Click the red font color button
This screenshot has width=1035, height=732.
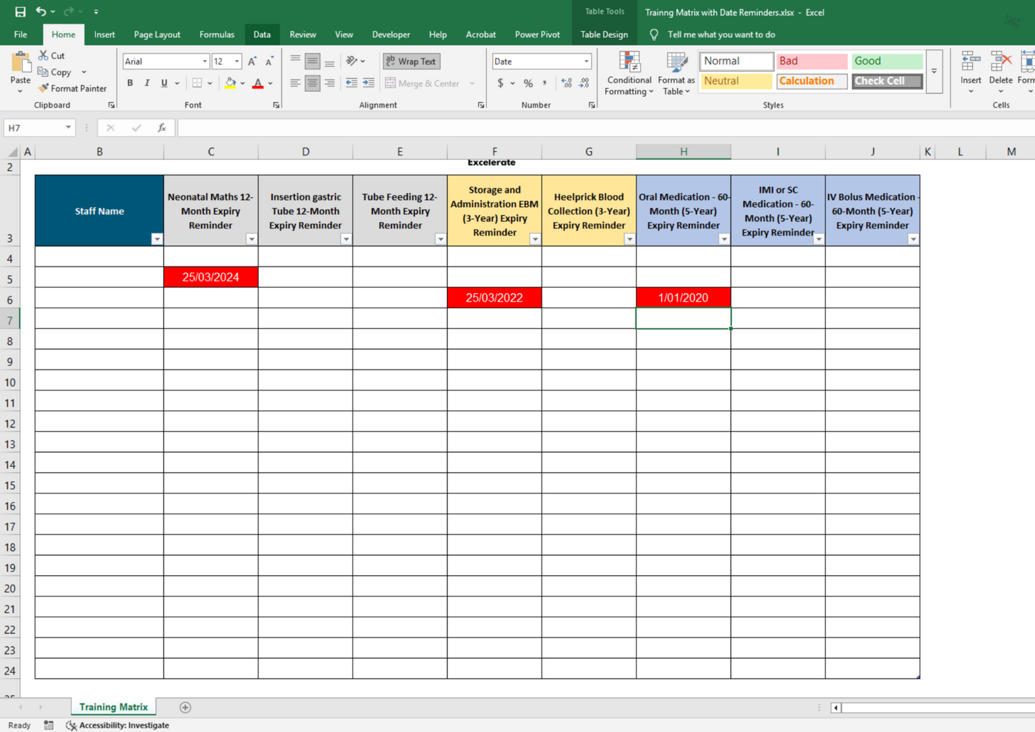[258, 83]
